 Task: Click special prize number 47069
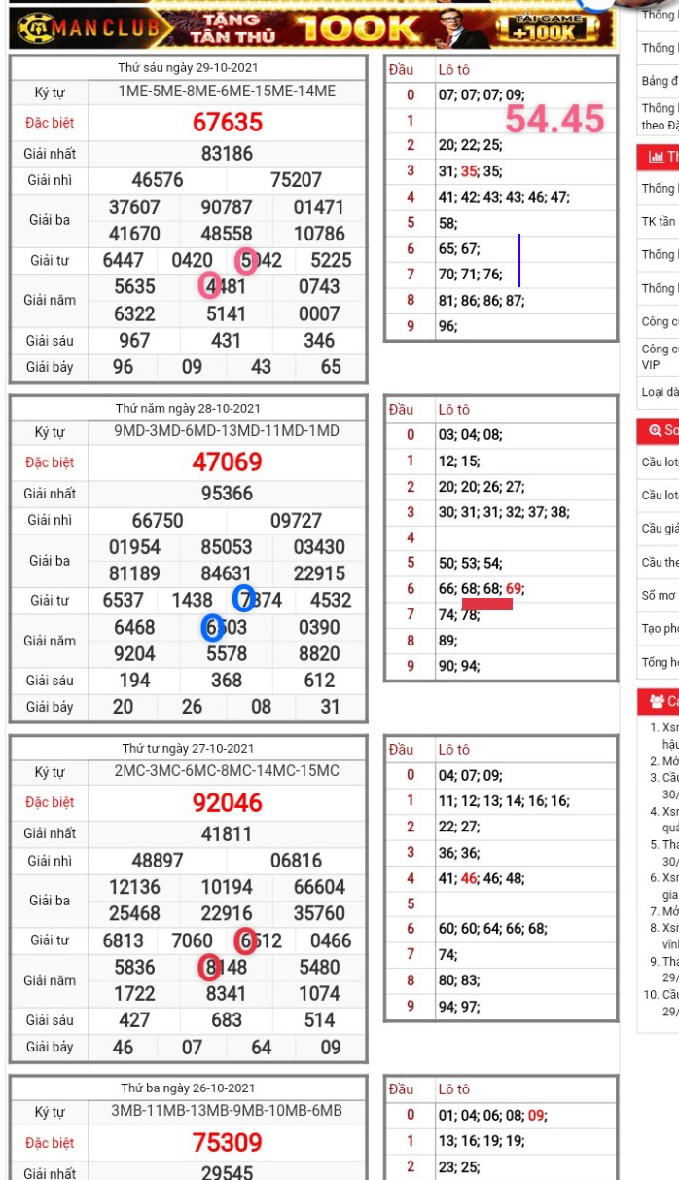coord(228,461)
